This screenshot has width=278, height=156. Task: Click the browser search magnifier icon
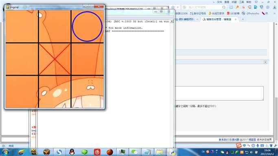(224, 7)
